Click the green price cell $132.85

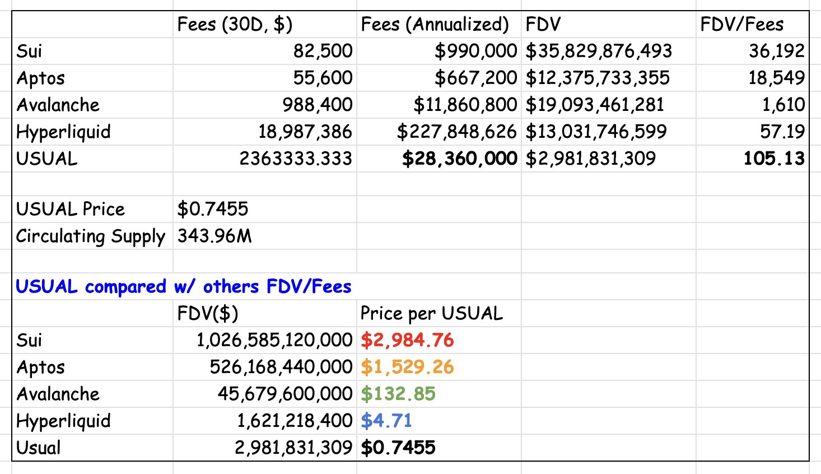pos(398,394)
